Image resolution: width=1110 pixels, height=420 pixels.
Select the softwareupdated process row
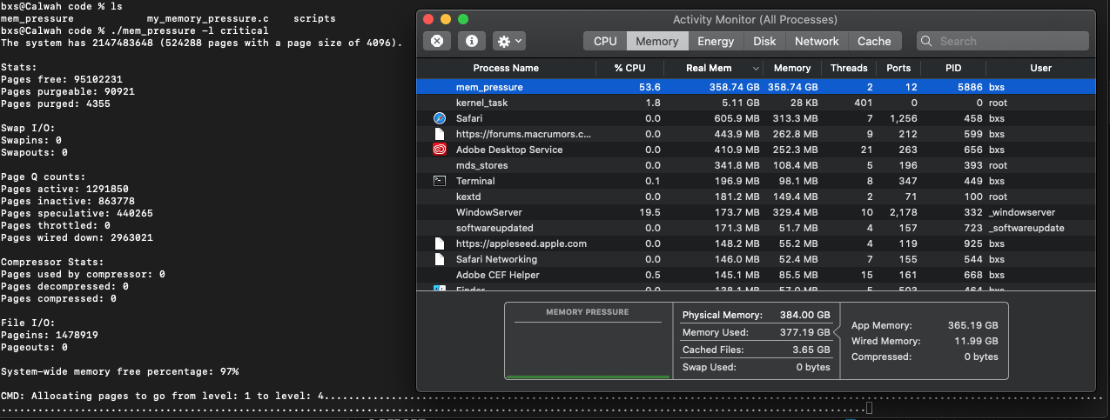point(756,228)
